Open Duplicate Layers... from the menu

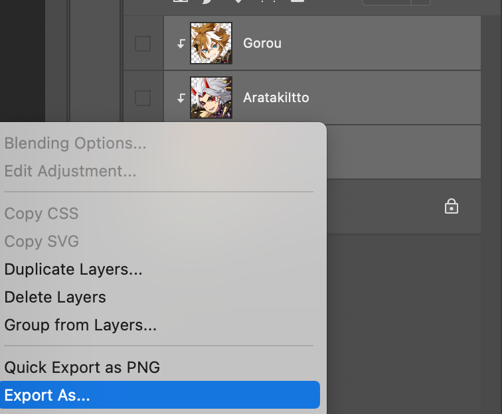coord(73,269)
